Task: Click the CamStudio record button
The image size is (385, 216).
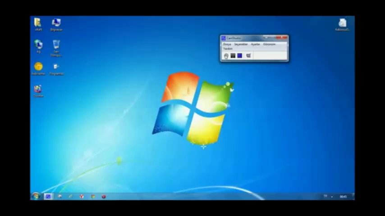Action: 226,56
